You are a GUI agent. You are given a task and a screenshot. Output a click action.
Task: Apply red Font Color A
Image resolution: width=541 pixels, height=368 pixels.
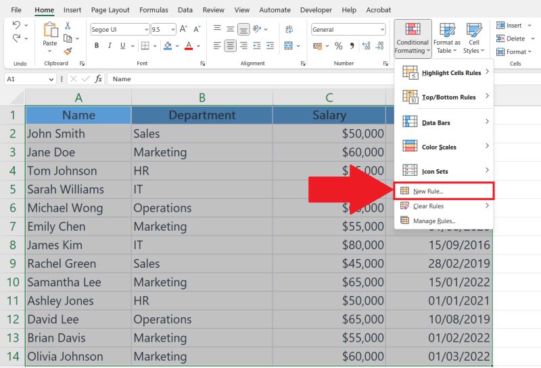point(189,45)
